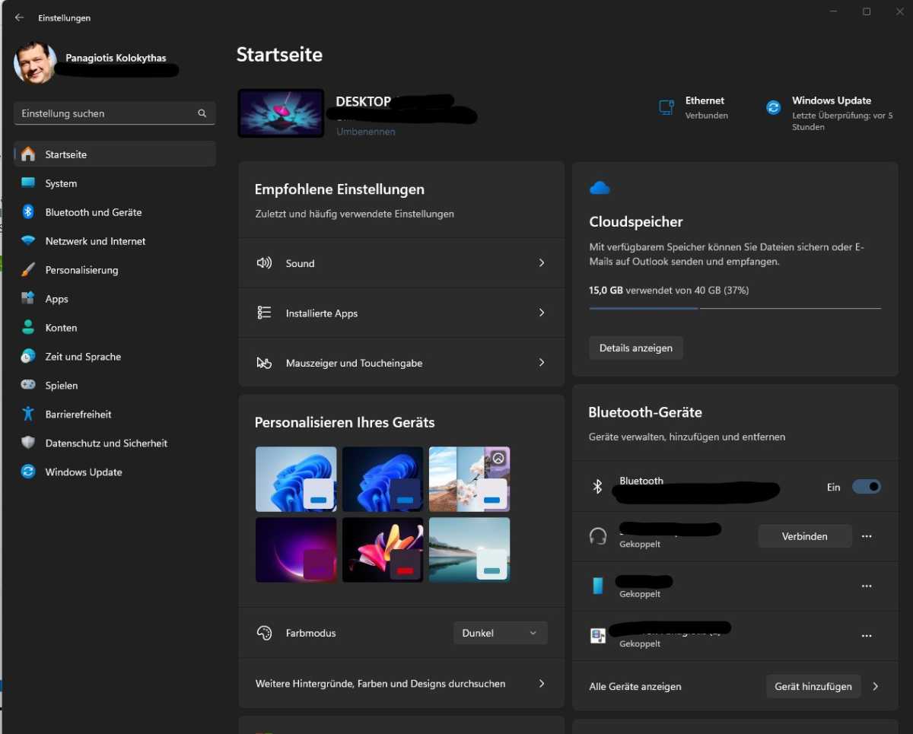Click the Details anzeigen button
The width and height of the screenshot is (913, 734).
coord(635,348)
